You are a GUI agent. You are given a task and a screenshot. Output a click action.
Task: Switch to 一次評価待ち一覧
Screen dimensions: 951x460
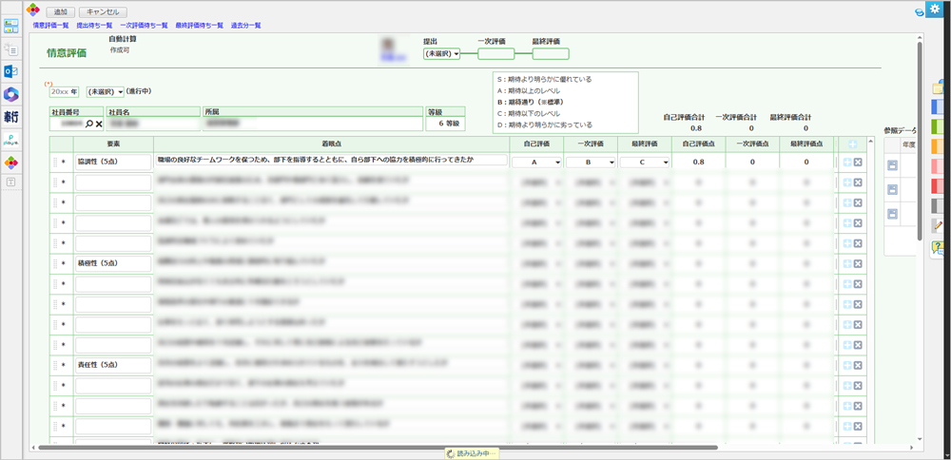tap(144, 26)
